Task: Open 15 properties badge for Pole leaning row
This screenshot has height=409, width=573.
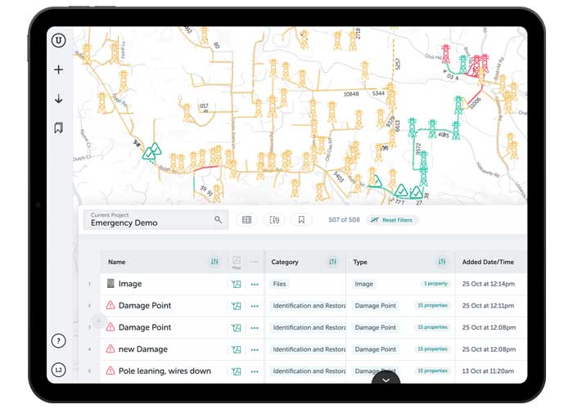Action: [432, 371]
